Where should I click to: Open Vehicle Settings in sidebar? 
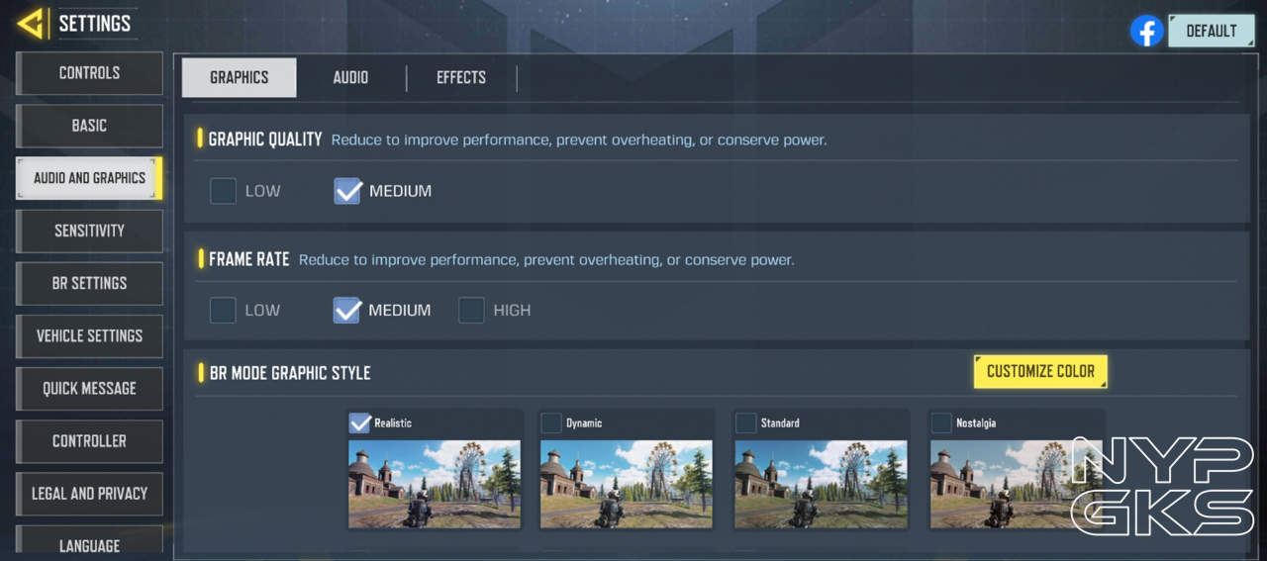[x=89, y=335]
